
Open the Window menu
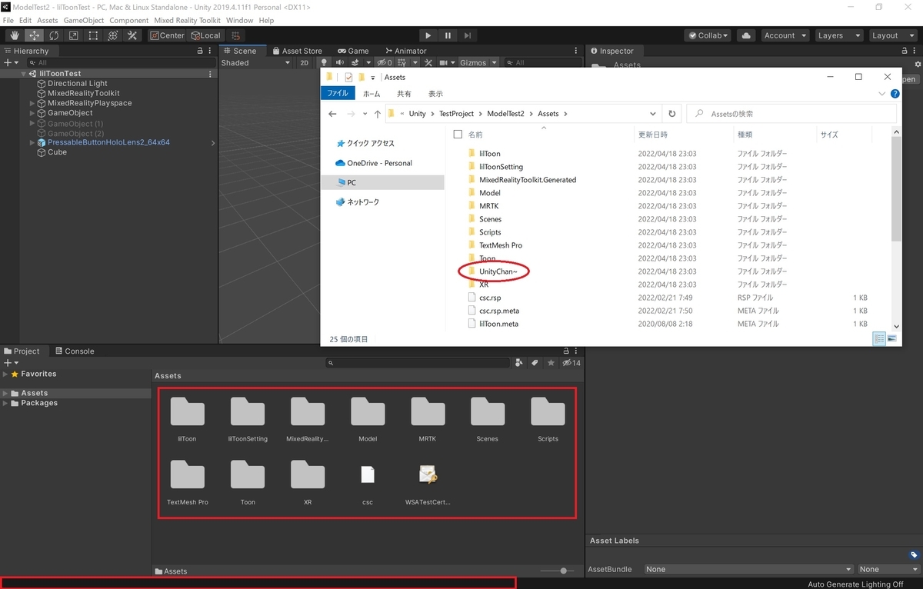(240, 20)
